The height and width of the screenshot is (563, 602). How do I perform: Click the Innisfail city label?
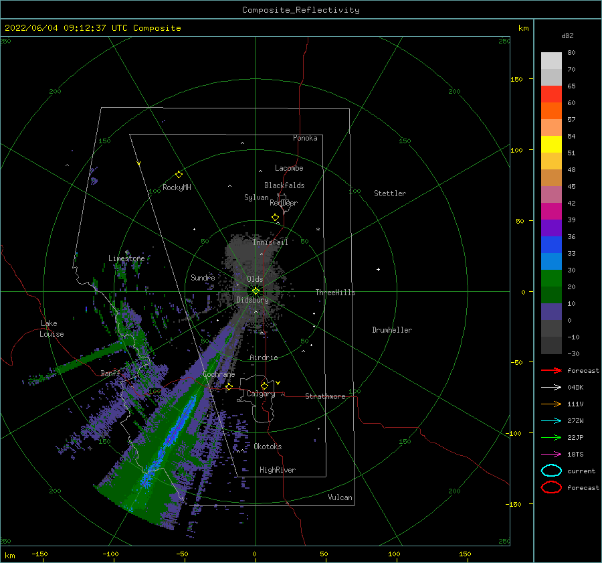(270, 242)
